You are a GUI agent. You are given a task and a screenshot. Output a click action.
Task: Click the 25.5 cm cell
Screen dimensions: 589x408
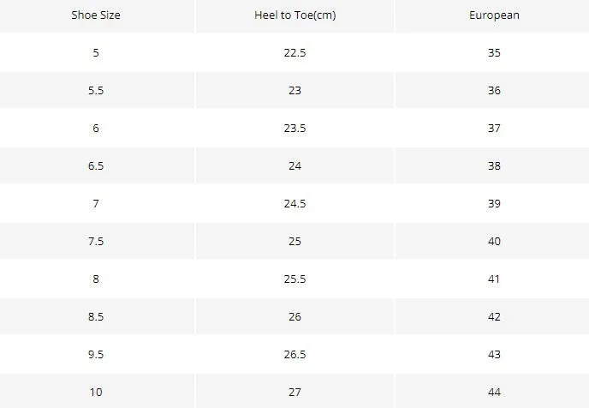[294, 279]
